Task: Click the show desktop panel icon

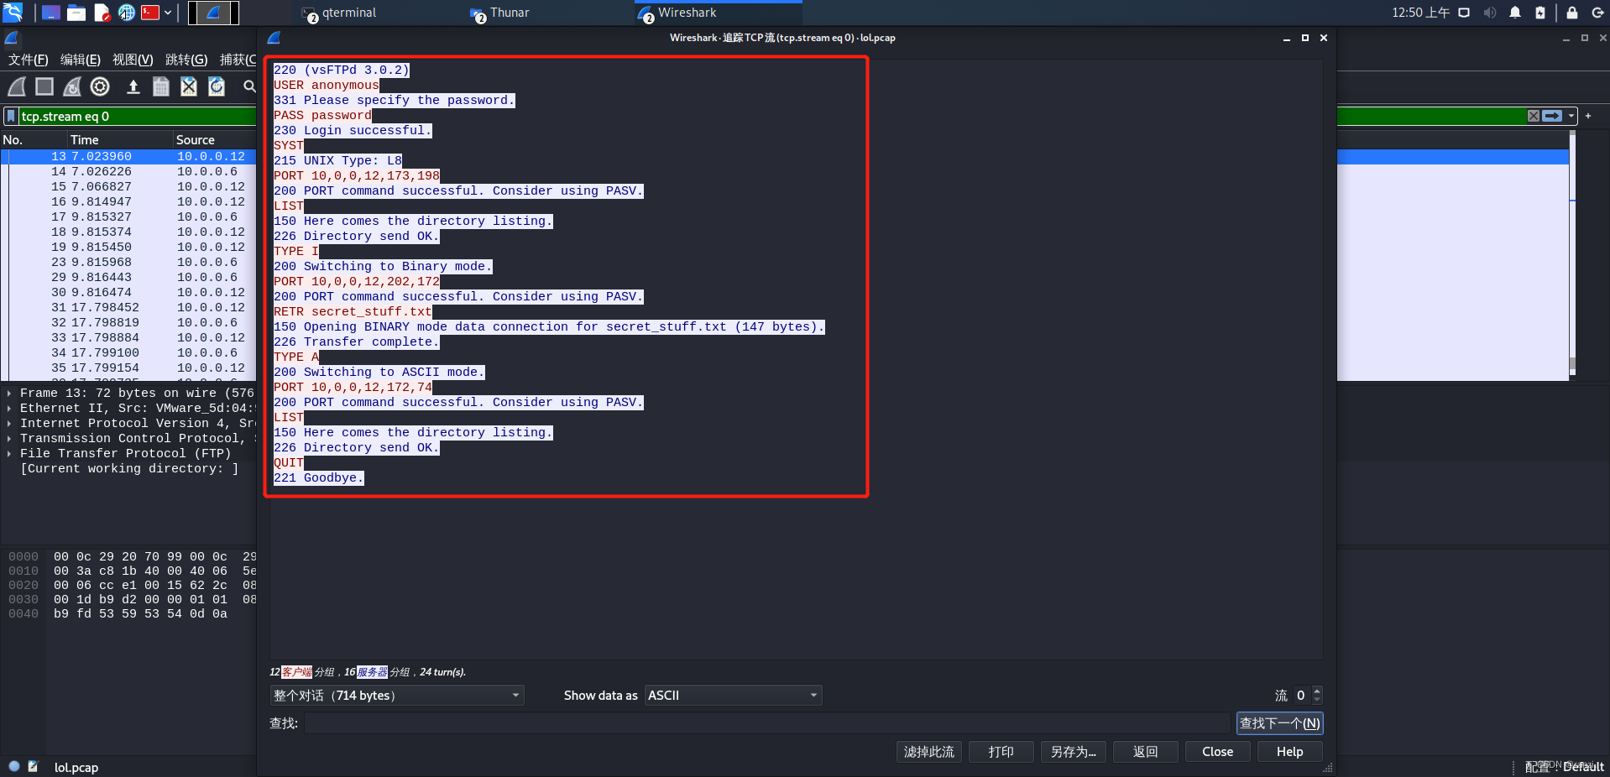Action: click(x=50, y=13)
